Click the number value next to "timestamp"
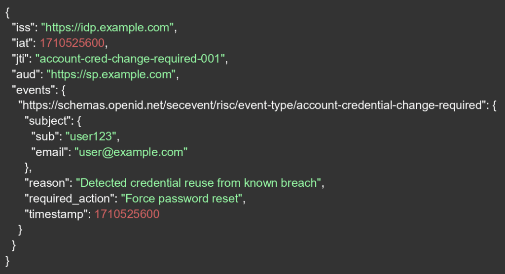 pyautogui.click(x=127, y=214)
